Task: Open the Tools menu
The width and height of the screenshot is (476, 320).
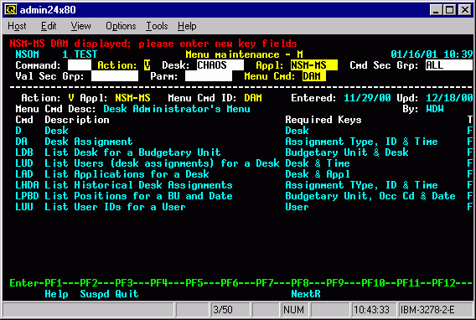Action: [x=157, y=26]
